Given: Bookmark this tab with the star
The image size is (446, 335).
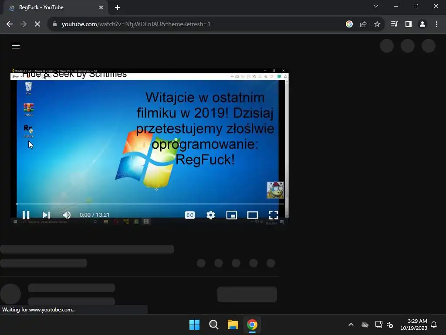Looking at the screenshot, I should [377, 24].
